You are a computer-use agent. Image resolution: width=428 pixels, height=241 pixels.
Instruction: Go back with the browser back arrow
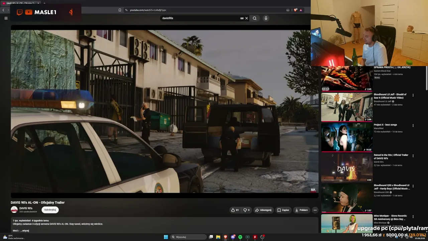click(x=3, y=10)
